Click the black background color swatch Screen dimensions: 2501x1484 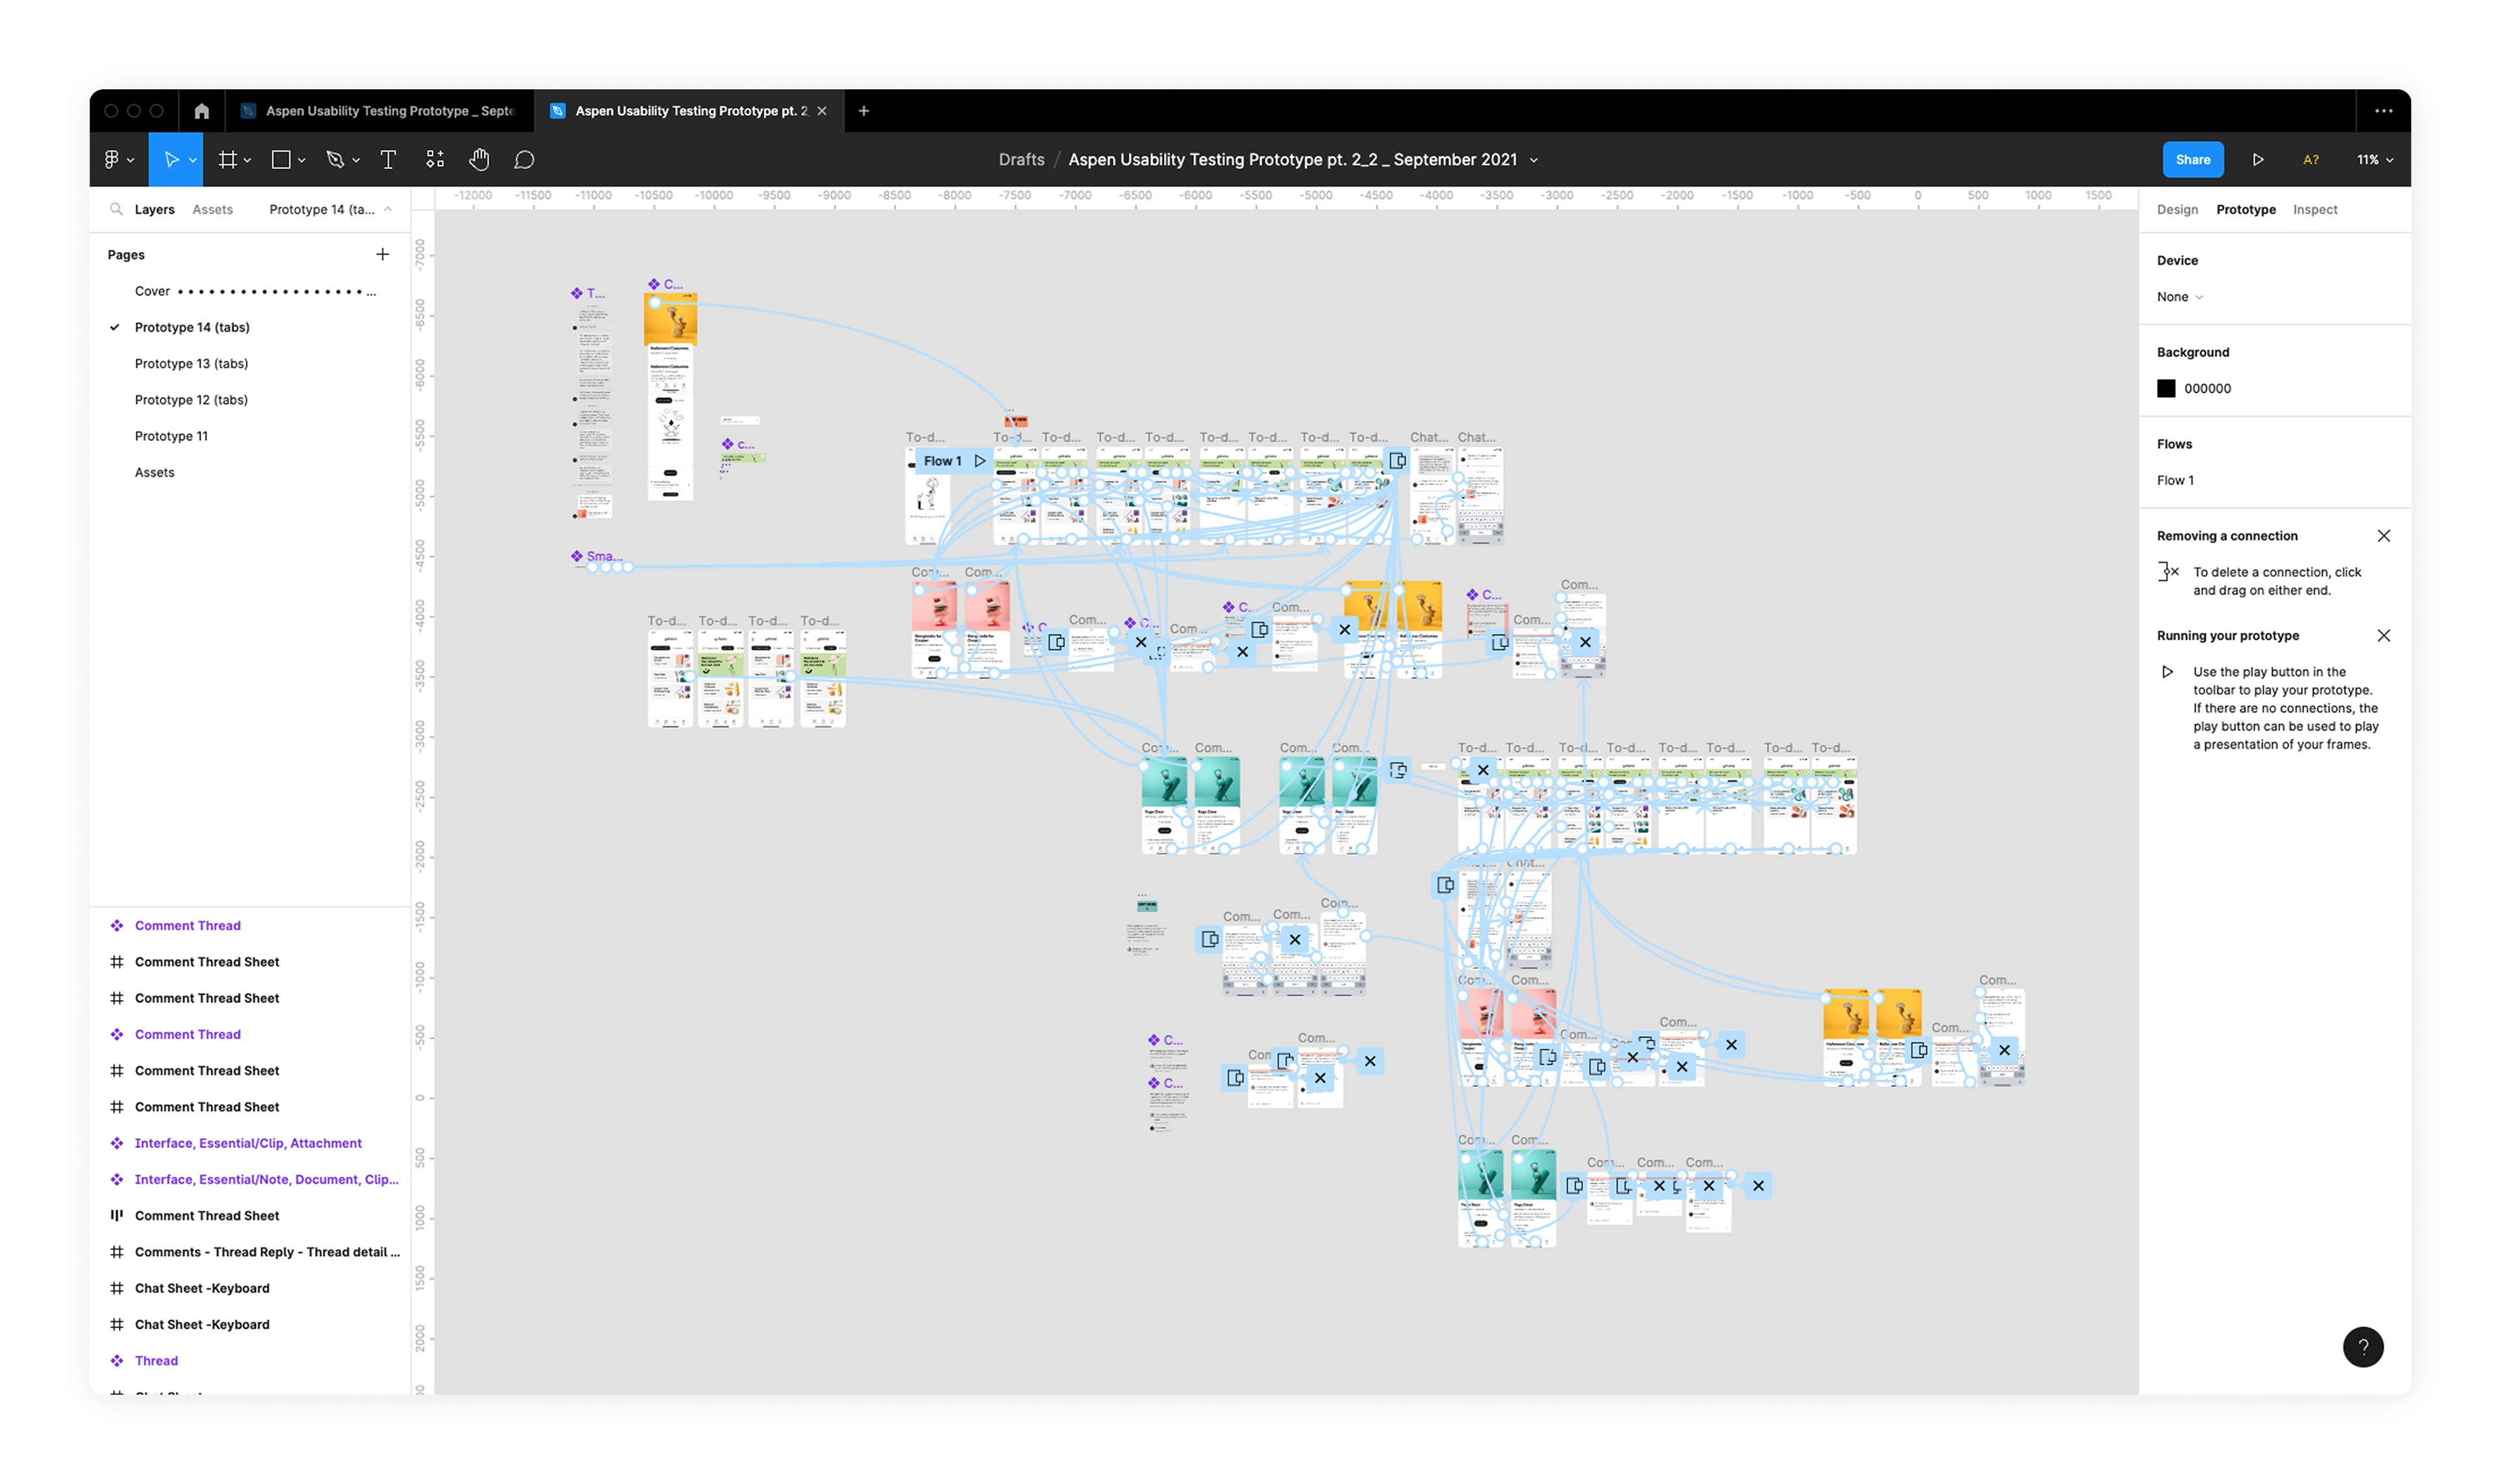2166,389
